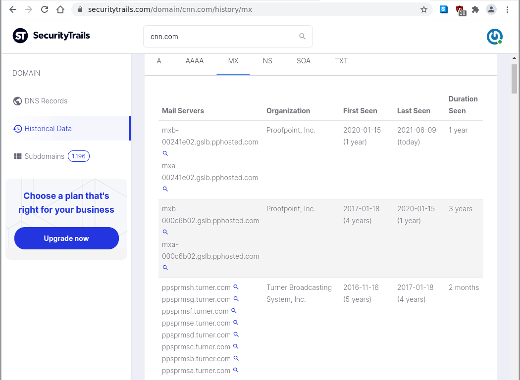Click the Duration Seen column header
This screenshot has width=520, height=380.
pos(463,105)
